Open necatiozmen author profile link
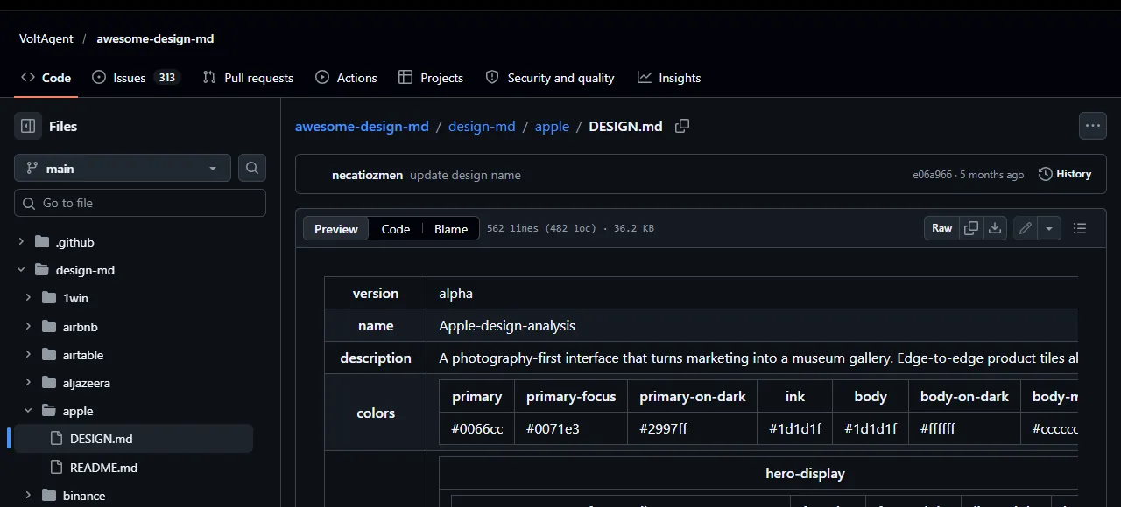Viewport: 1121px width, 507px height. point(367,175)
